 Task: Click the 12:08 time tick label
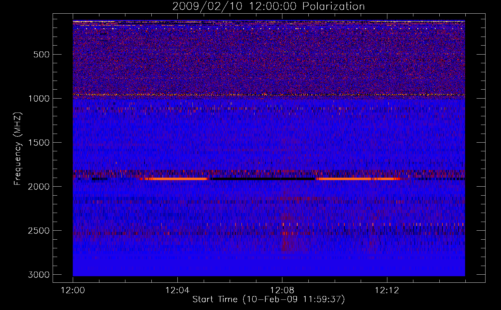(x=282, y=290)
